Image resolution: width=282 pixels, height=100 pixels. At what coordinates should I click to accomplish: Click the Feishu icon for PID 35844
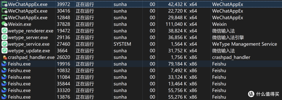tap(4, 84)
